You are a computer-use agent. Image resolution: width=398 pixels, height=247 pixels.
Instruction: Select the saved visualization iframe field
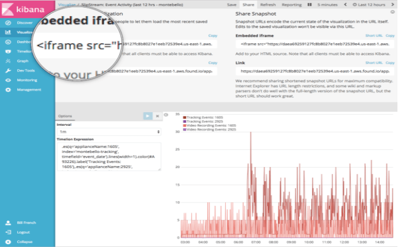[169, 44]
